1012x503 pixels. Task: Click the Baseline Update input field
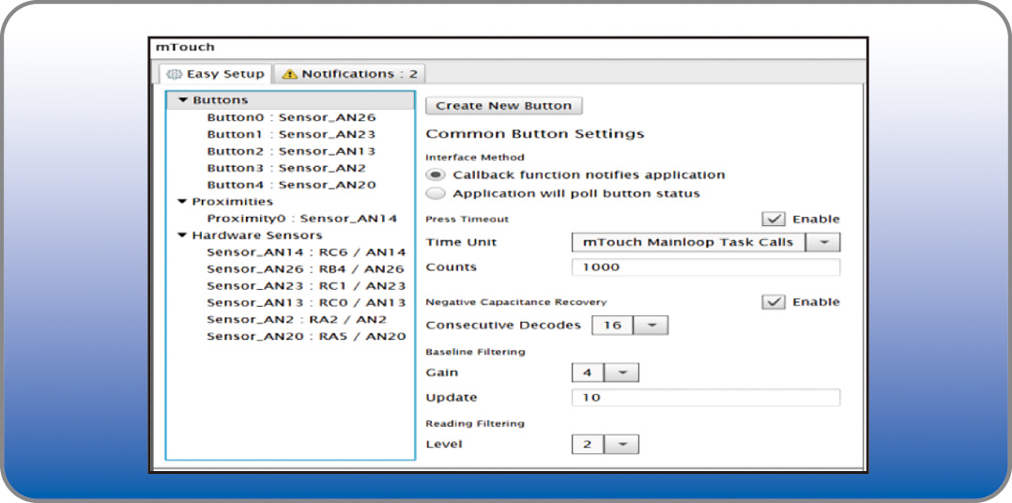(705, 398)
